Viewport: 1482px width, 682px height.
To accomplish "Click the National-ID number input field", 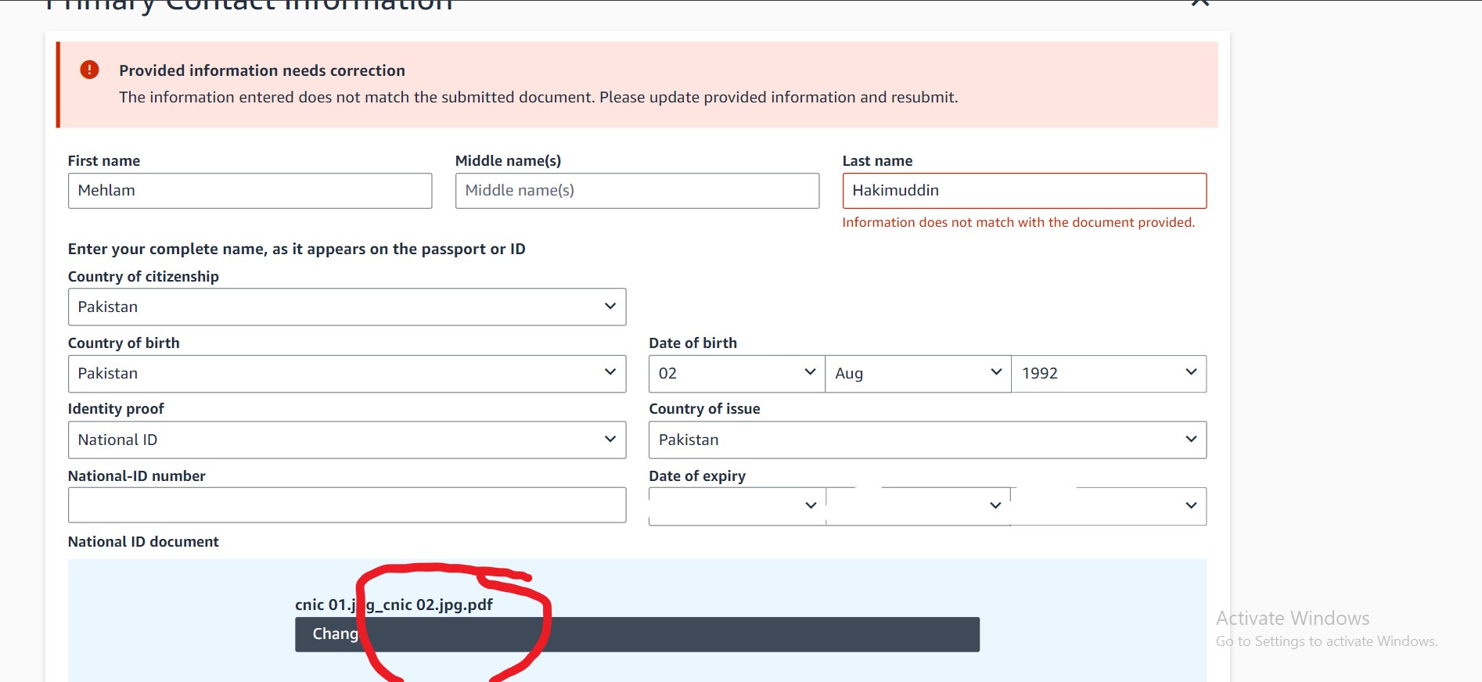I will (347, 505).
